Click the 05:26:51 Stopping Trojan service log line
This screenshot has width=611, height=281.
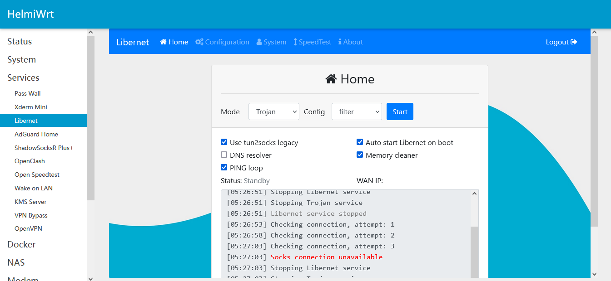[x=294, y=203]
